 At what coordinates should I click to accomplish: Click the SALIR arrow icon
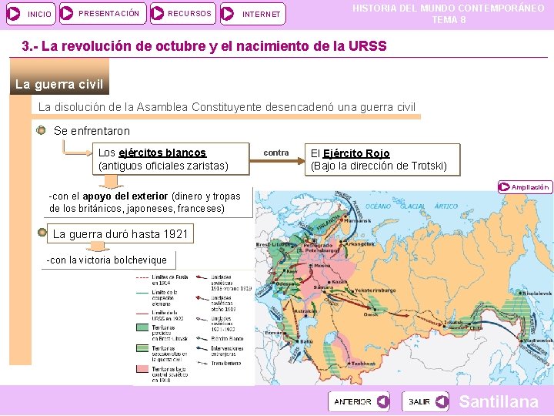tap(442, 401)
